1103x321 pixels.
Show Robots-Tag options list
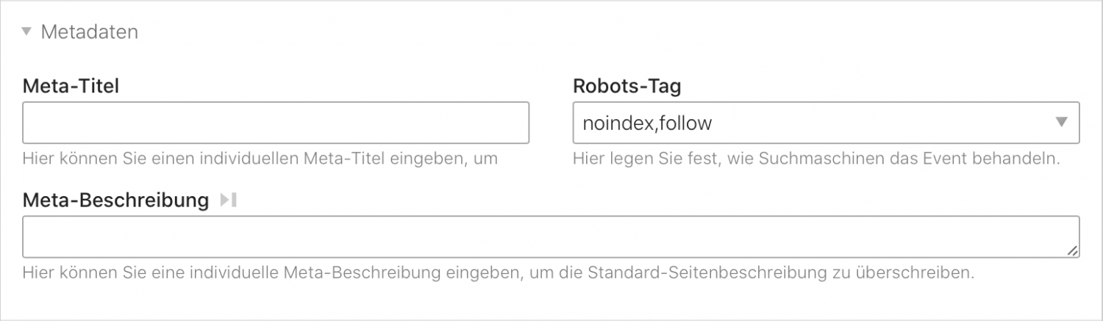(826, 123)
